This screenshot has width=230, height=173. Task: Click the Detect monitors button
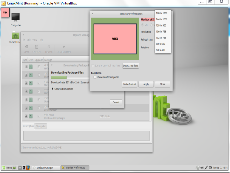coord(131,66)
